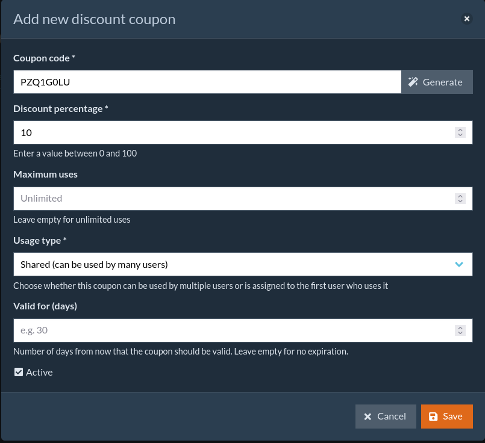
Task: Click the Maximum uses spinner arrows
Action: tap(460, 199)
